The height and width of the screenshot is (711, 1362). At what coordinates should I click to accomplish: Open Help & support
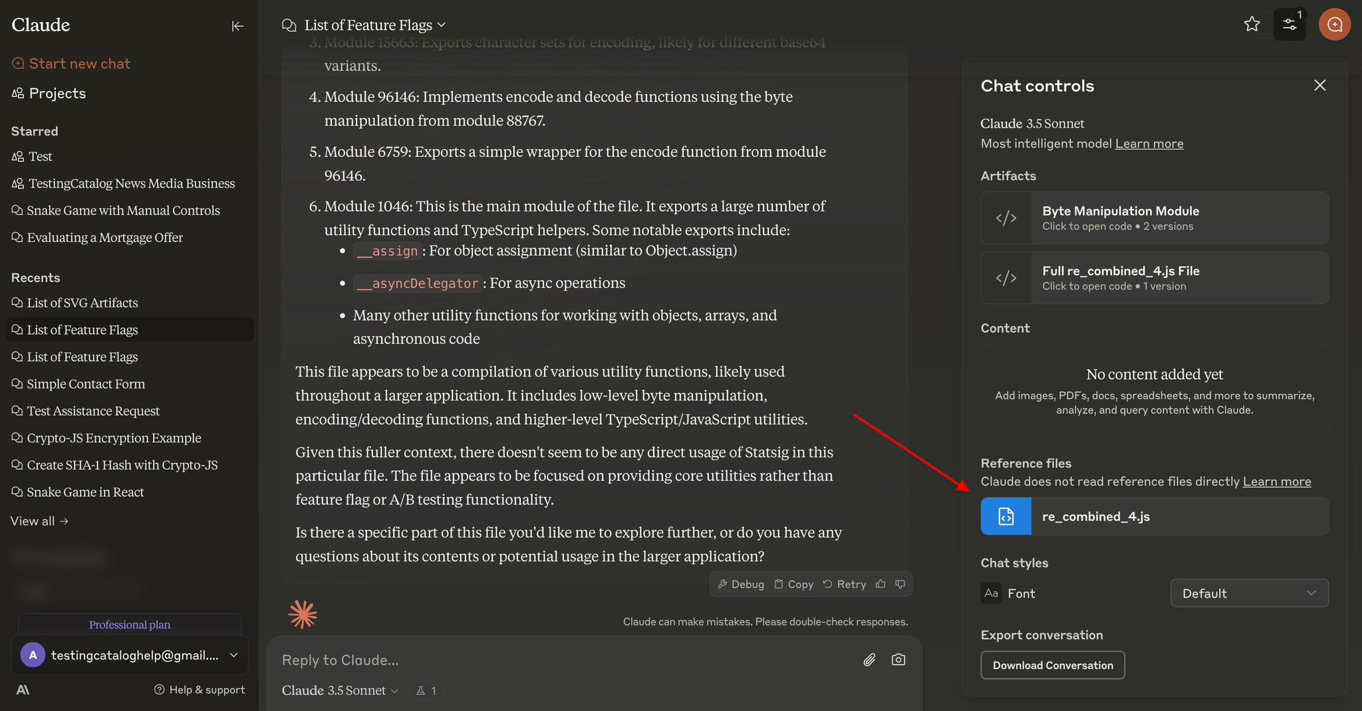(200, 690)
